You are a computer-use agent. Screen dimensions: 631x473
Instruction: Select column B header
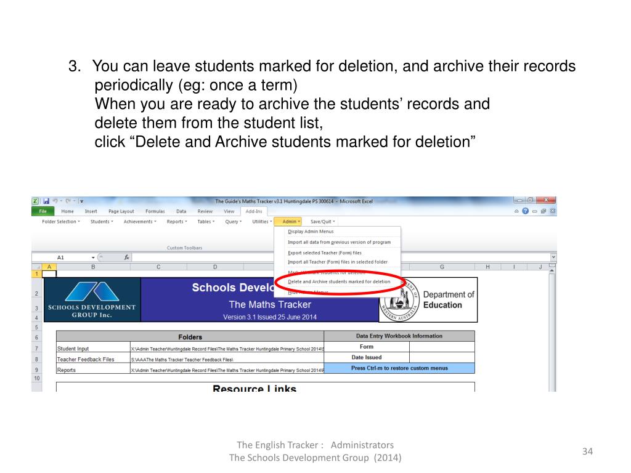(93, 267)
